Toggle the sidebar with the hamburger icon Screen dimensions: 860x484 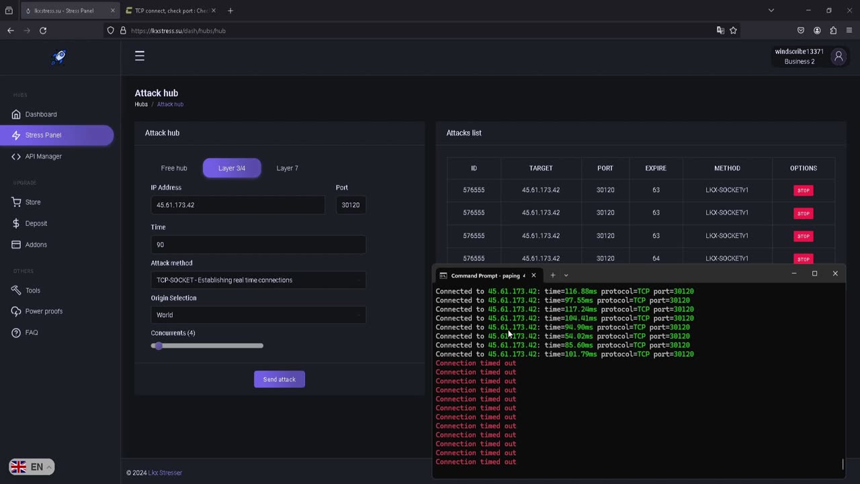140,56
